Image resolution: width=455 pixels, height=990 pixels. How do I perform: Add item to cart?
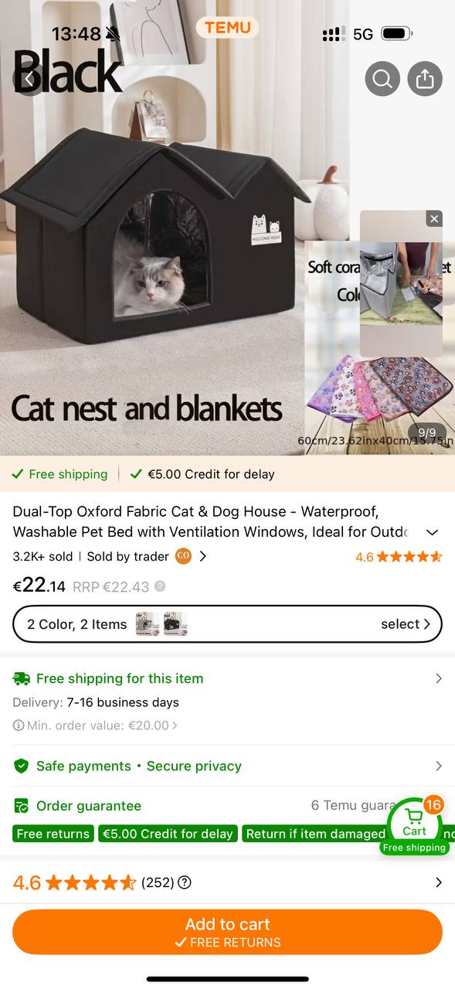(227, 932)
